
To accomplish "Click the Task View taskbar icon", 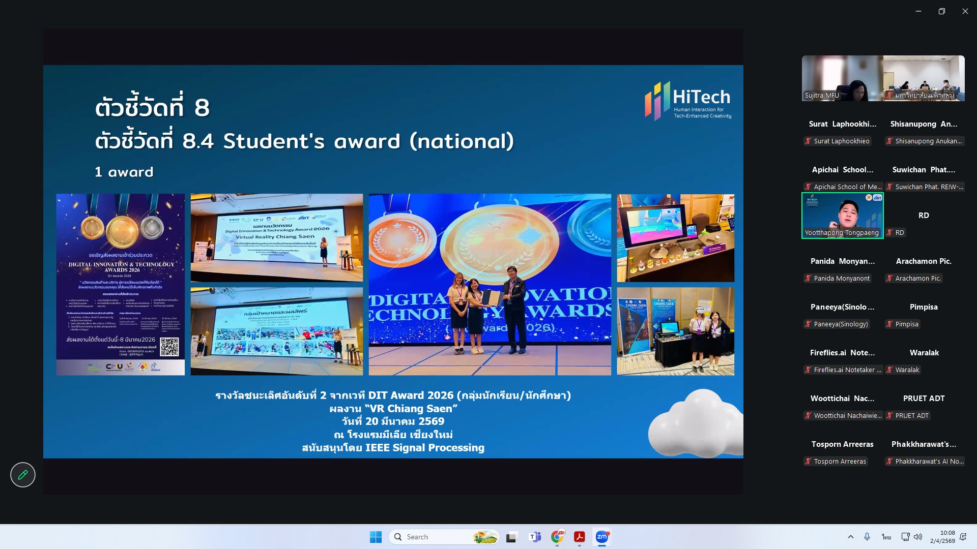I will pyautogui.click(x=511, y=537).
